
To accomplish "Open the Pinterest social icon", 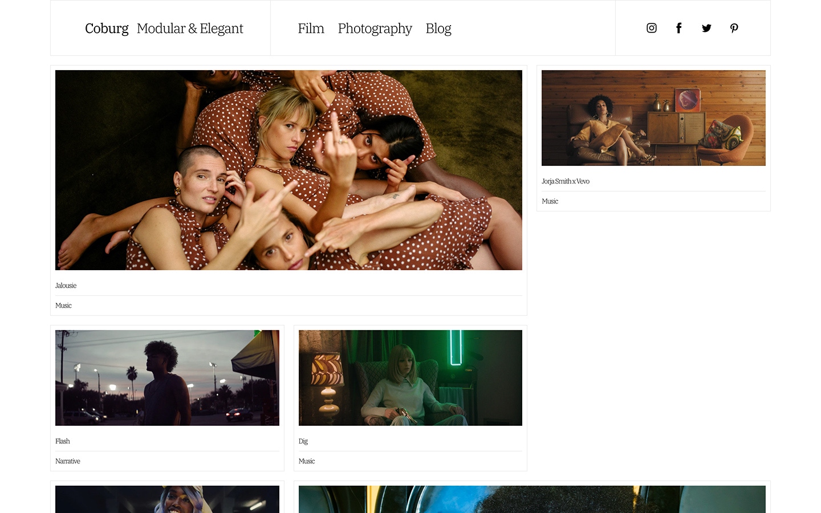I will 734,28.
